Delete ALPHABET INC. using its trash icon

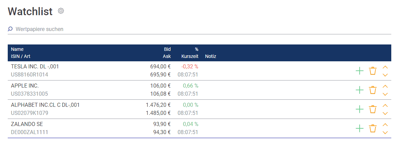pyautogui.click(x=373, y=109)
